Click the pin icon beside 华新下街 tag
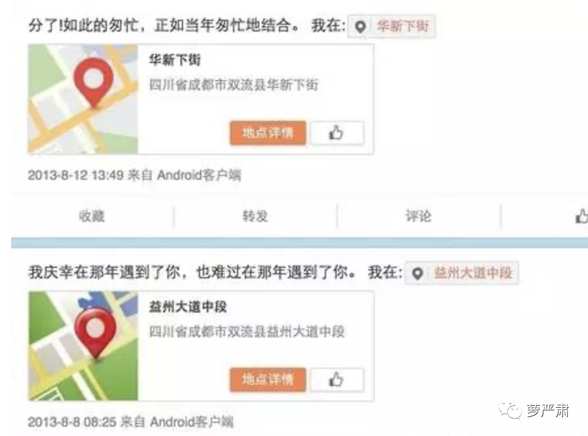The height and width of the screenshot is (436, 588). (x=360, y=27)
